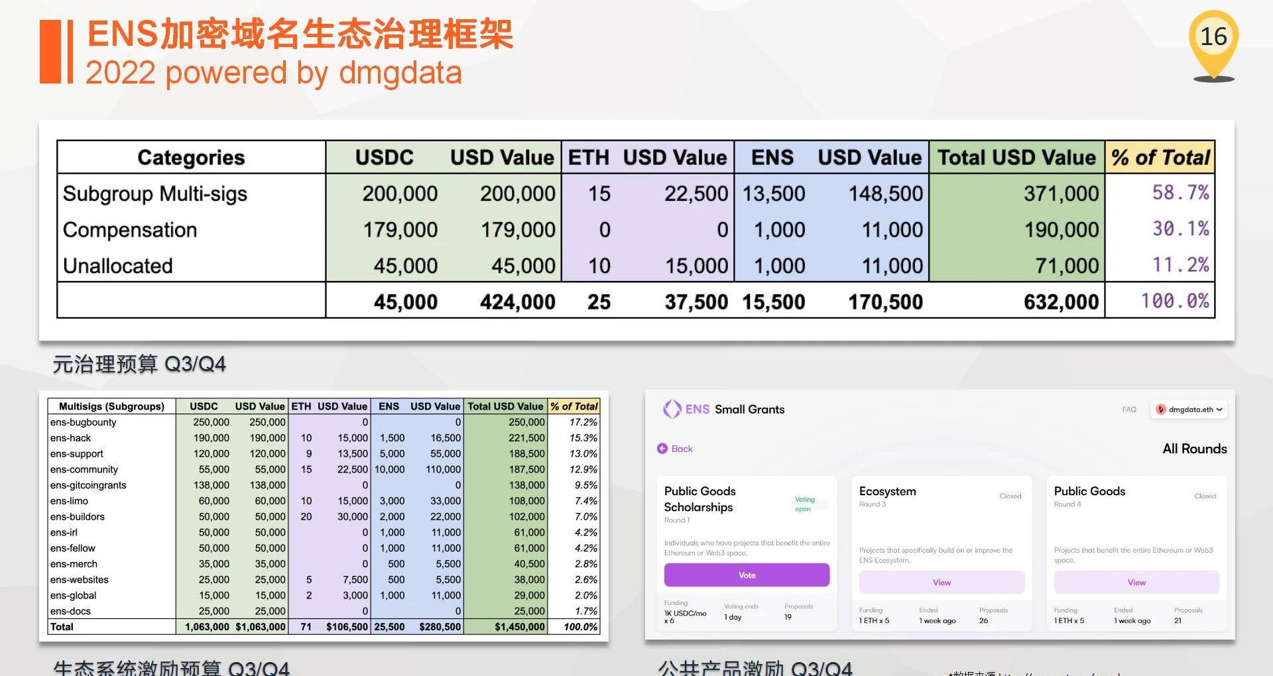Click the ENS Small Grants title text
This screenshot has width=1273, height=676.
(x=735, y=410)
